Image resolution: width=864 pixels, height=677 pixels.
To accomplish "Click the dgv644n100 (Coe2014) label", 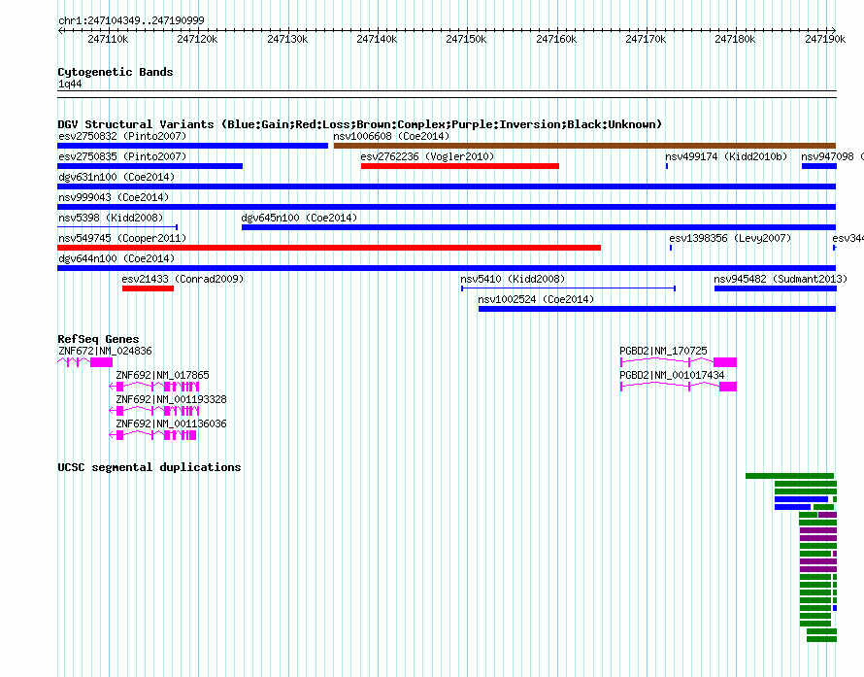I will click(116, 258).
